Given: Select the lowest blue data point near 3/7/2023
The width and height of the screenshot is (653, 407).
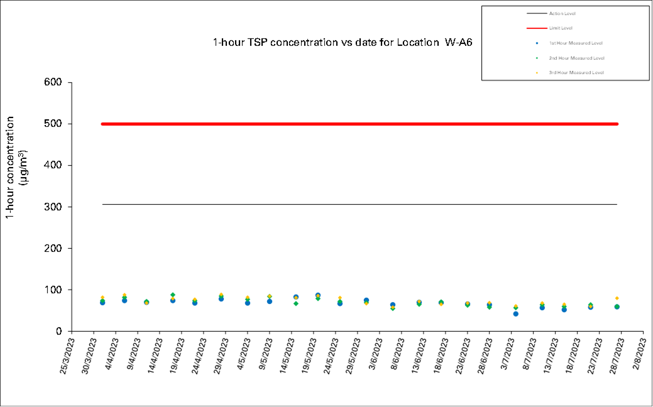Looking at the screenshot, I should pos(515,313).
